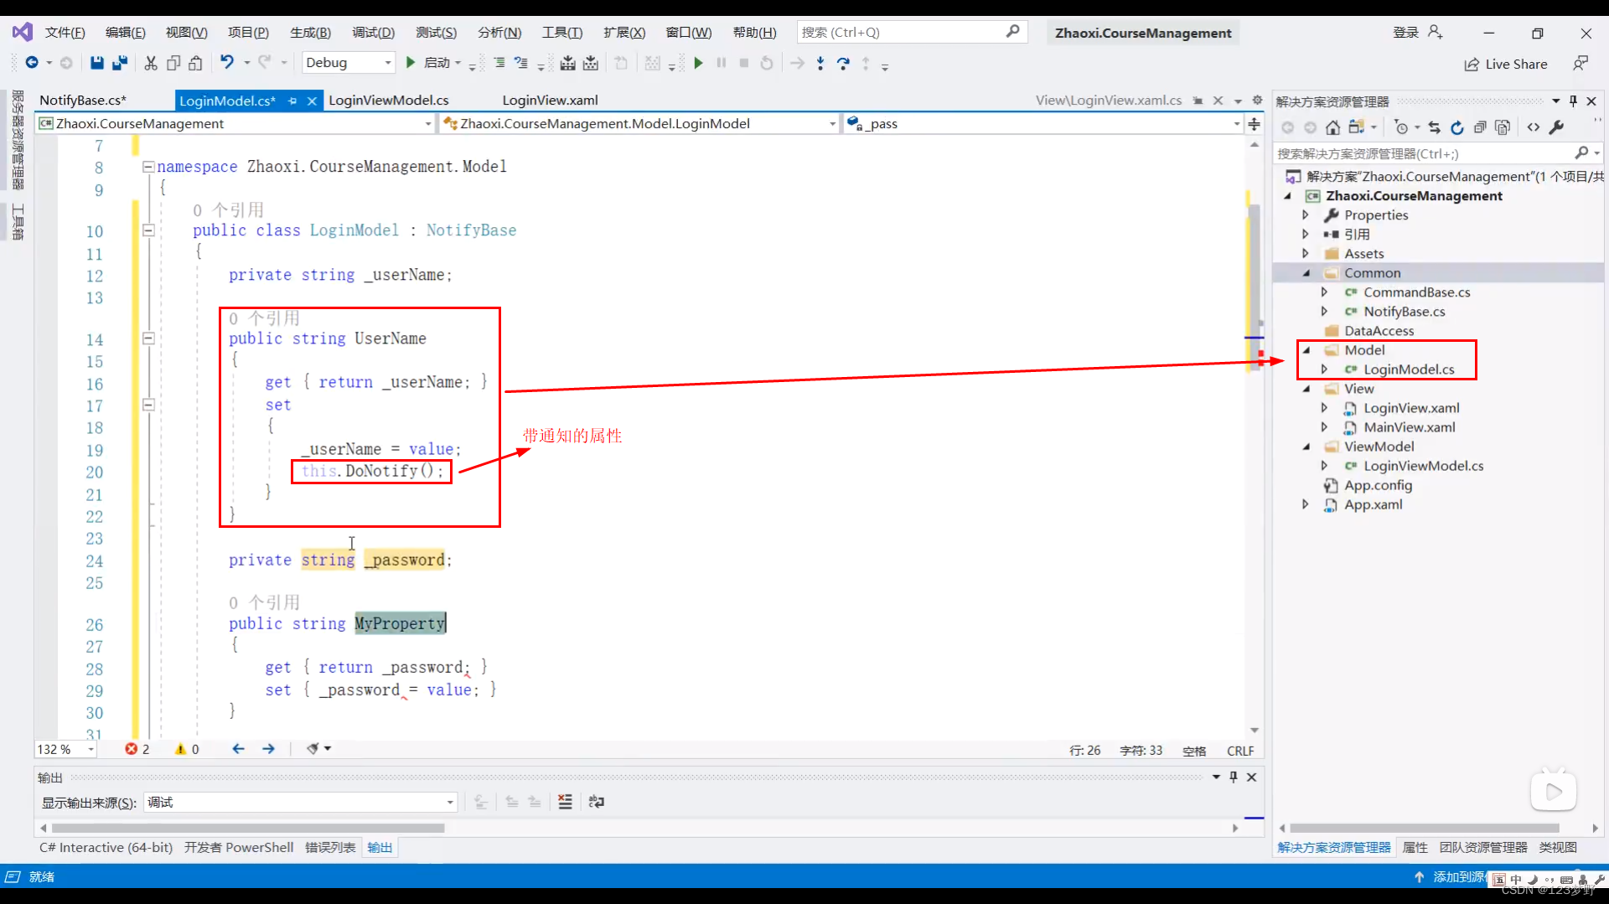Viewport: 1609px width, 904px height.
Task: Clear all output icon in Output panel
Action: tap(566, 802)
